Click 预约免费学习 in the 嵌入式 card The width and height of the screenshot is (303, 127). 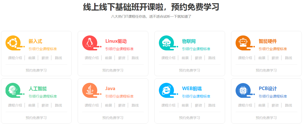tap(36, 70)
